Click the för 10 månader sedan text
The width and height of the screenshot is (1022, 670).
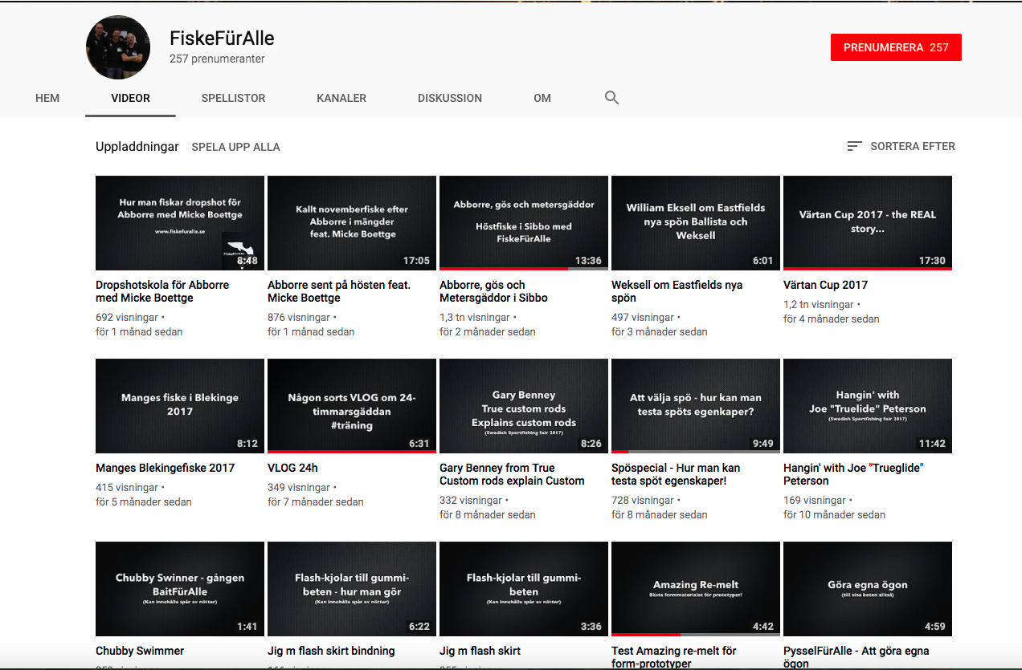click(834, 514)
